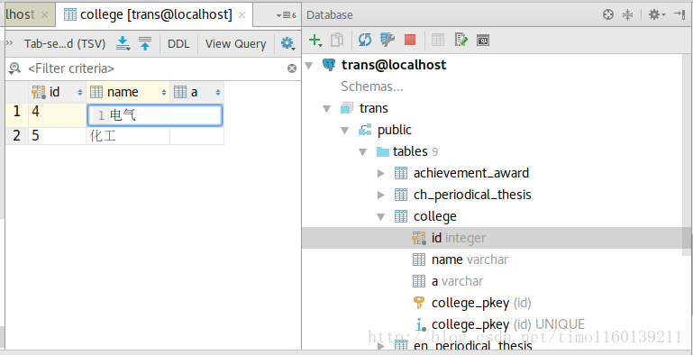Click the dump data download icon

[x=123, y=43]
